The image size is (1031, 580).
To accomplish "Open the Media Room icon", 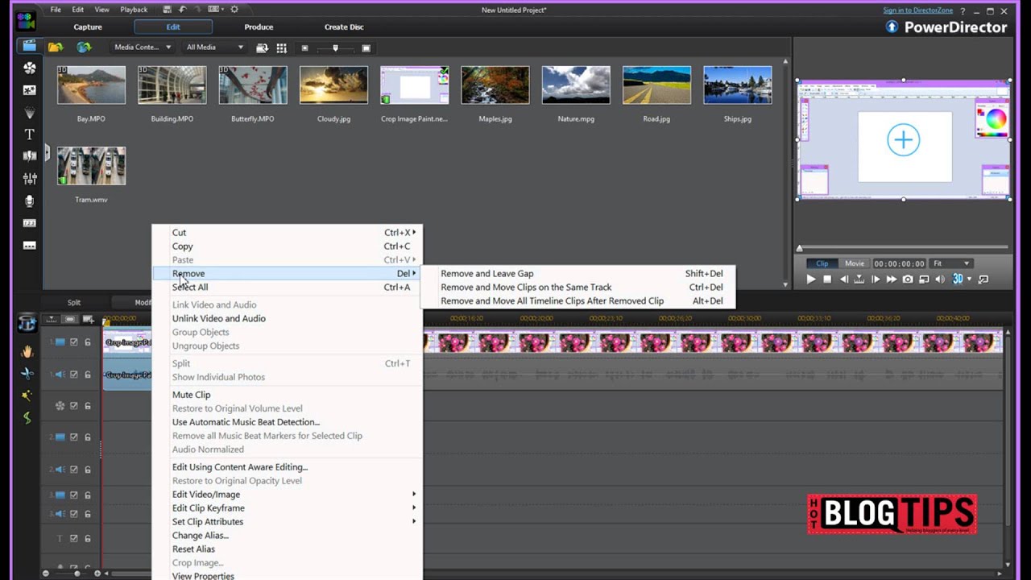I will click(x=29, y=46).
